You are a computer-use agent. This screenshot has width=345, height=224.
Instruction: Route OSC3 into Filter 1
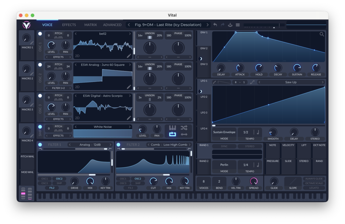tap(44, 183)
